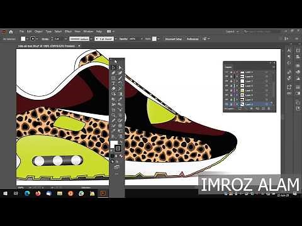
Task: Apply Gradient using toolbar icon
Action: point(117,156)
